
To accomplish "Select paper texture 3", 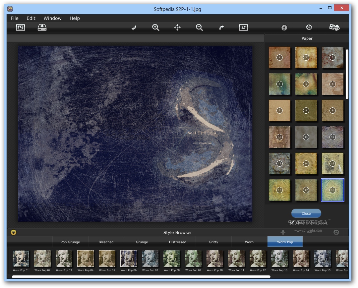I will click(x=332, y=58).
